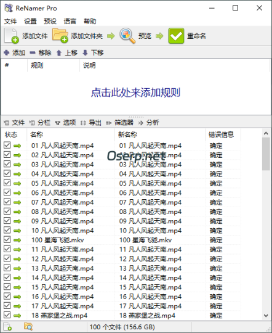Click the # rules column header

(14, 65)
